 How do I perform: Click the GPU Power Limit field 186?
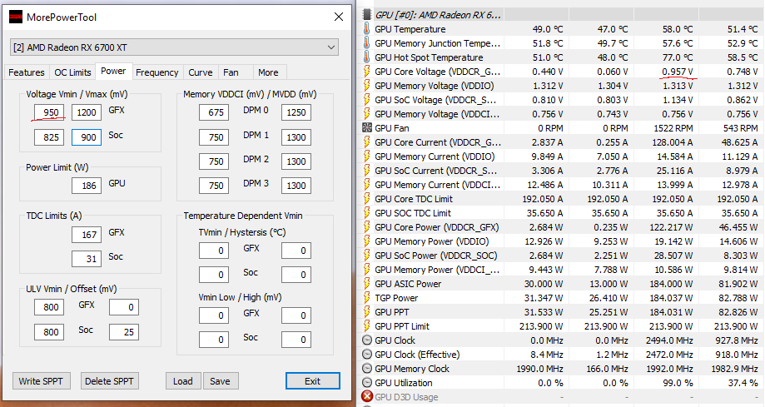click(x=87, y=186)
